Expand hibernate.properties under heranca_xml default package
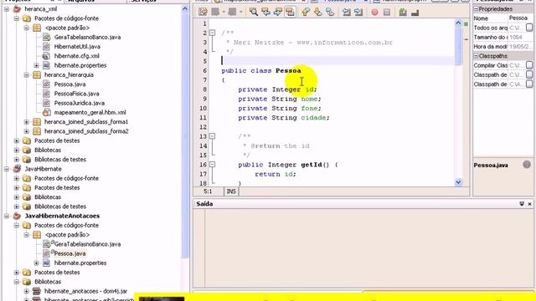This screenshot has height=301, width=536. tap(36, 65)
